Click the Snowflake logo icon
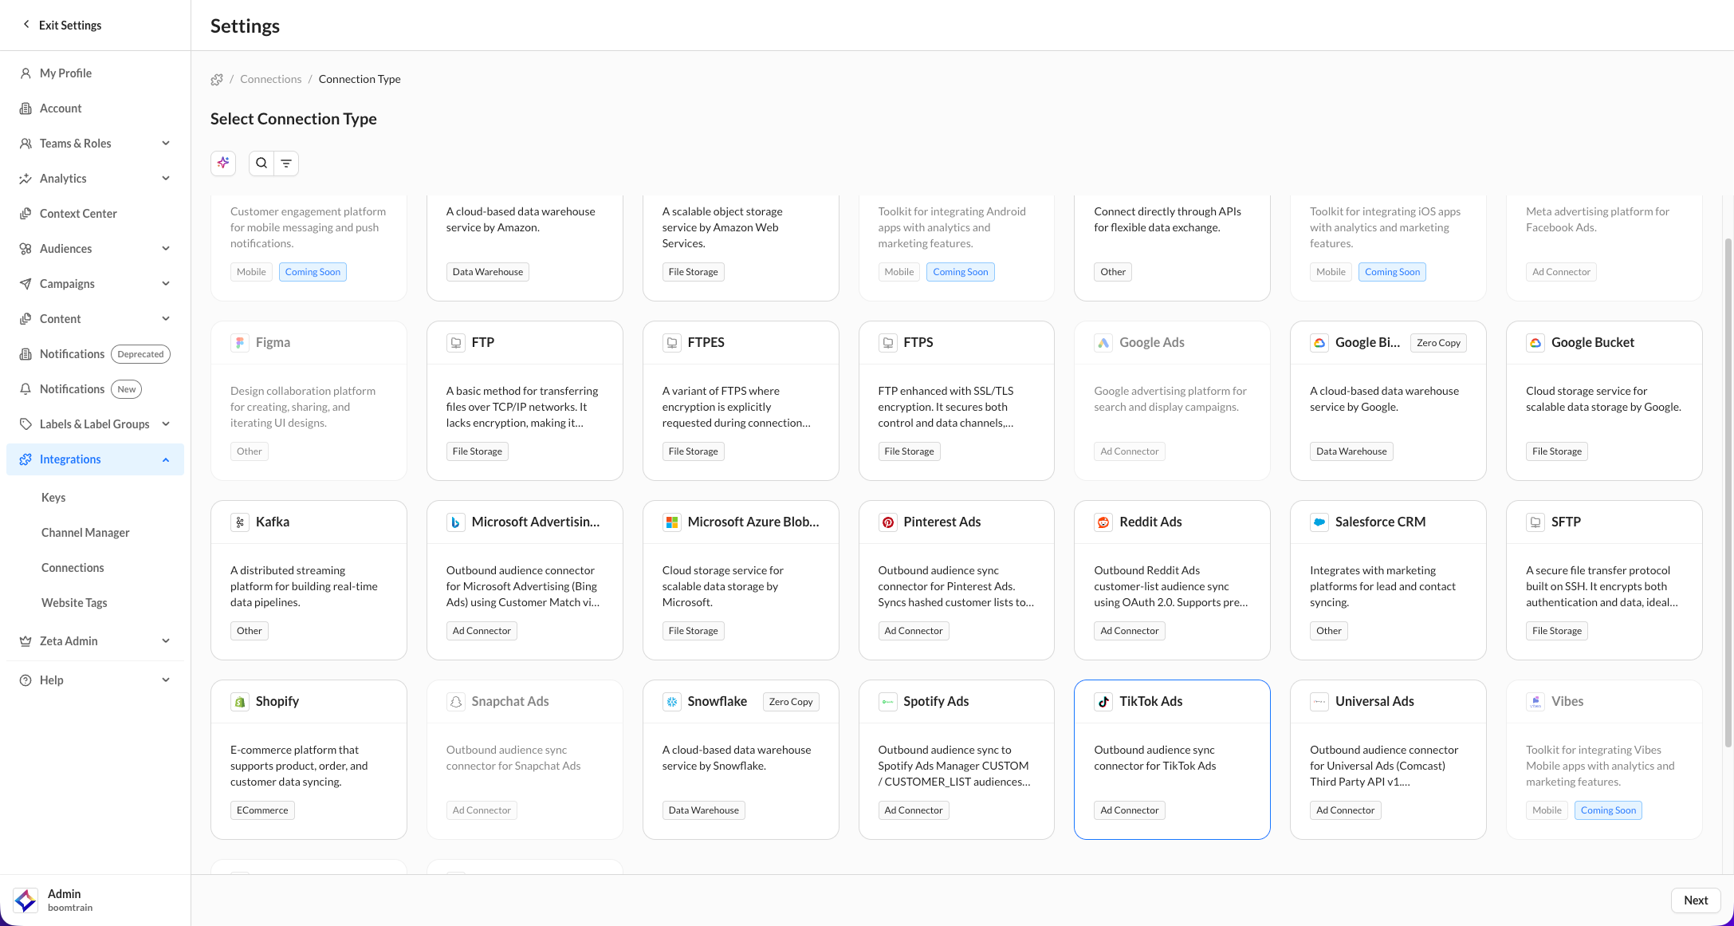The image size is (1734, 926). pos(672,702)
